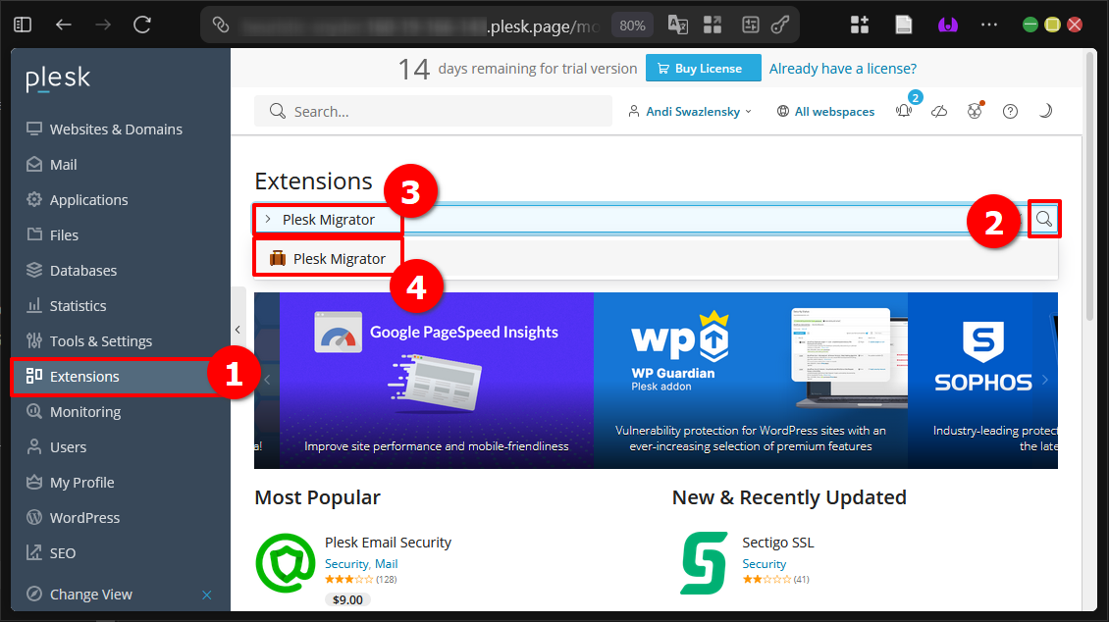Open the Plesk Migrator search magnifier
This screenshot has width=1109, height=622.
point(1043,219)
